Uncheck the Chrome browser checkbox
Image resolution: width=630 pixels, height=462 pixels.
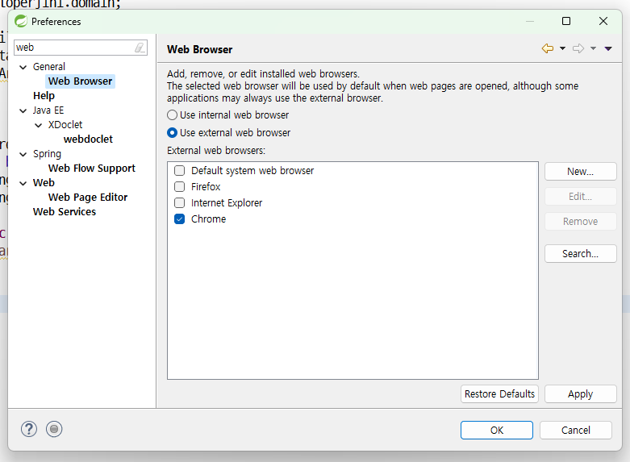(180, 219)
